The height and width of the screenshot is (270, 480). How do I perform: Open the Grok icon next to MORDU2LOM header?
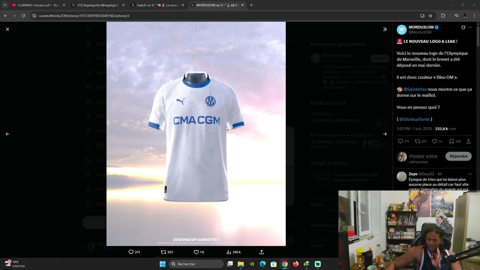pos(463,27)
